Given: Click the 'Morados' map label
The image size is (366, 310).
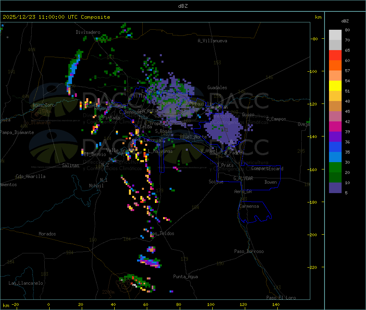Looking at the screenshot, I should (x=47, y=234).
